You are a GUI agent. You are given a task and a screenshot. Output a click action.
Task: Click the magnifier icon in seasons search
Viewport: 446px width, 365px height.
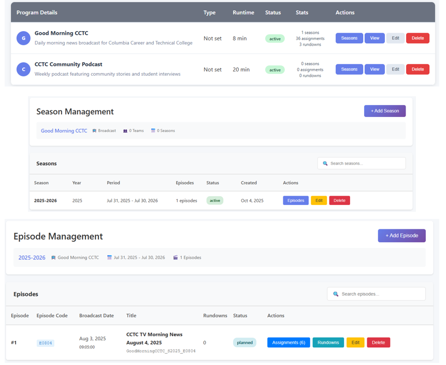[325, 164]
